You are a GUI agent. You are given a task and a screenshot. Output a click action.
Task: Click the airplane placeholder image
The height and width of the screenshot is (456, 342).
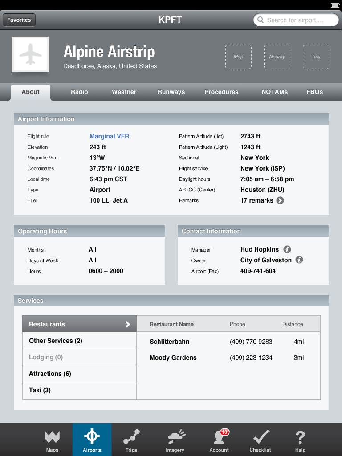[x=30, y=54]
